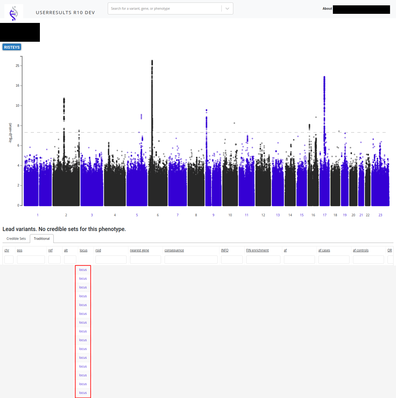Viewport: 396px width, 398px height.
Task: Sort by nearest gene column header
Action: (x=139, y=250)
